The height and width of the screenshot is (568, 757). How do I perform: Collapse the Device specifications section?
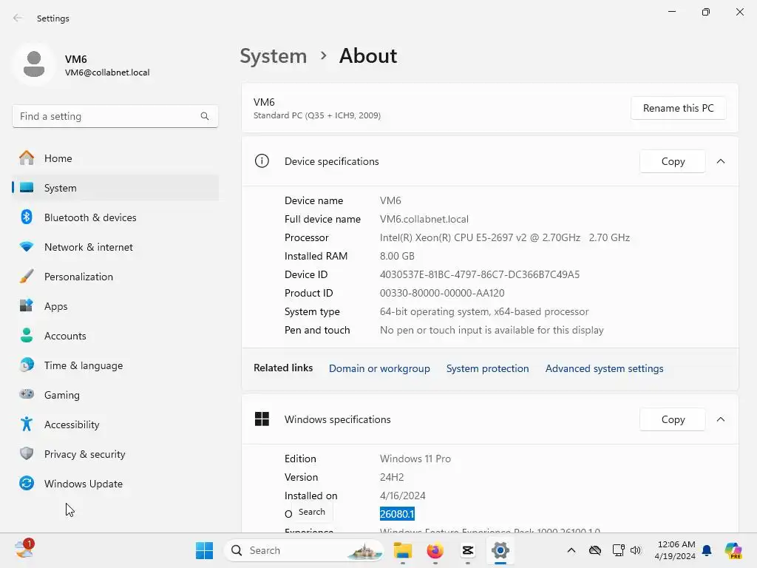click(x=721, y=161)
